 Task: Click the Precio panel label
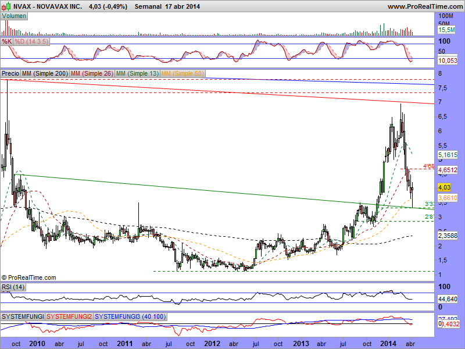click(x=10, y=73)
